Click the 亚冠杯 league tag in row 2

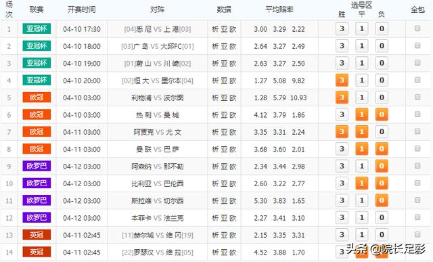tap(37, 46)
